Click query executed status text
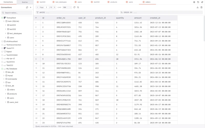Image resolution: width=205 pixels, height=128 pixels. (54, 126)
